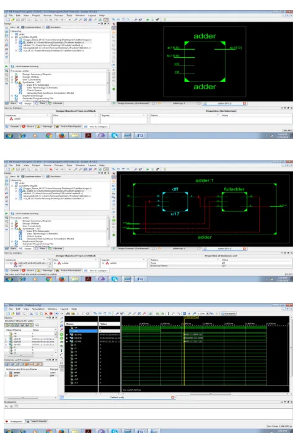Click green adder block symbol in schematic
The width and height of the screenshot is (295, 433).
coord(205,61)
